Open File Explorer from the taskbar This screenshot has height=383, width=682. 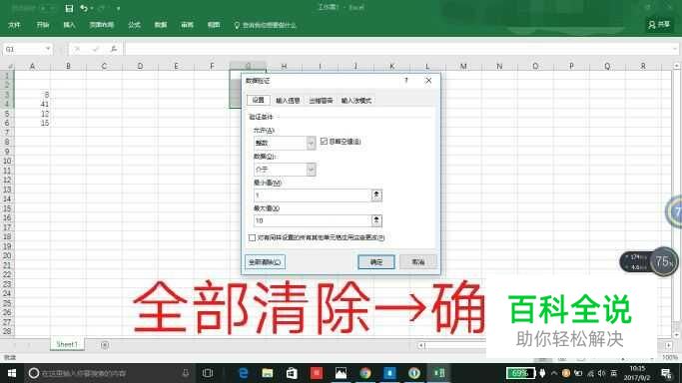pos(268,373)
